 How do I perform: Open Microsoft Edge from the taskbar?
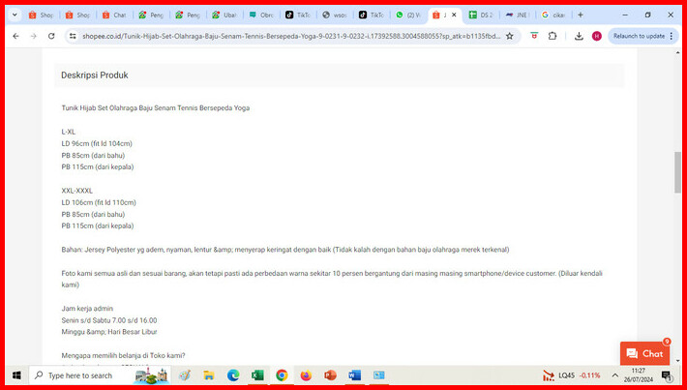[233, 375]
